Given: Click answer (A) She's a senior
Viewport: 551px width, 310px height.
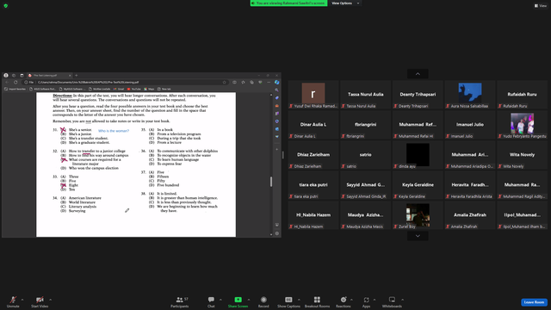Looking at the screenshot, I should (x=77, y=130).
